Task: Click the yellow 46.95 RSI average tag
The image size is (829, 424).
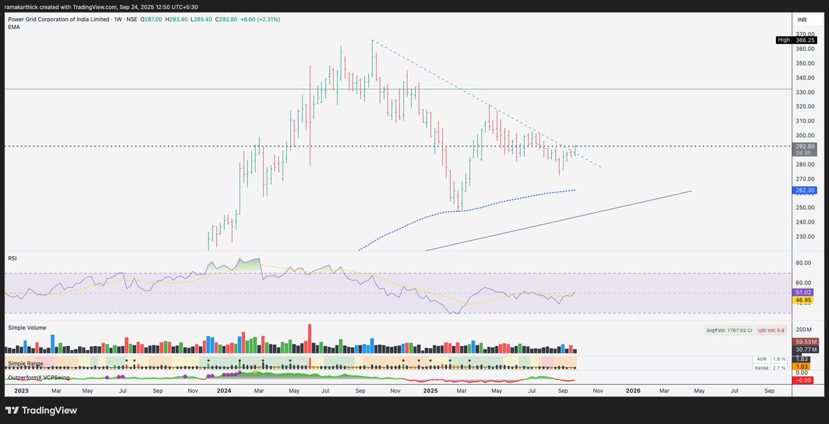Action: (804, 300)
